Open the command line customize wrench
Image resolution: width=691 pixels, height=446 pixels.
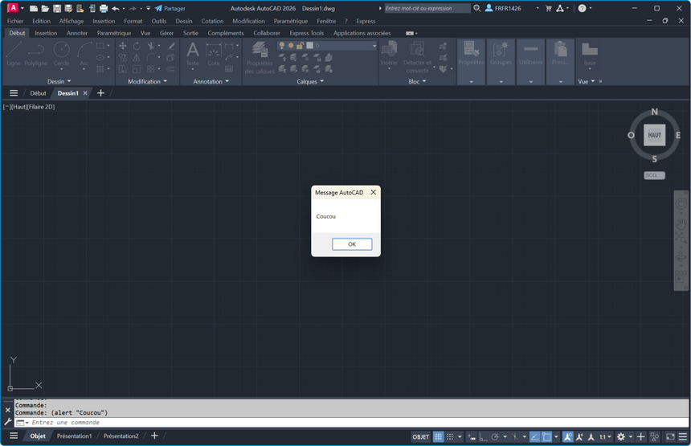8,422
